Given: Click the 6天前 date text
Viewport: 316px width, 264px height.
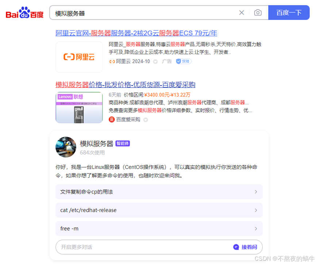Looking at the screenshot, I should [x=115, y=95].
